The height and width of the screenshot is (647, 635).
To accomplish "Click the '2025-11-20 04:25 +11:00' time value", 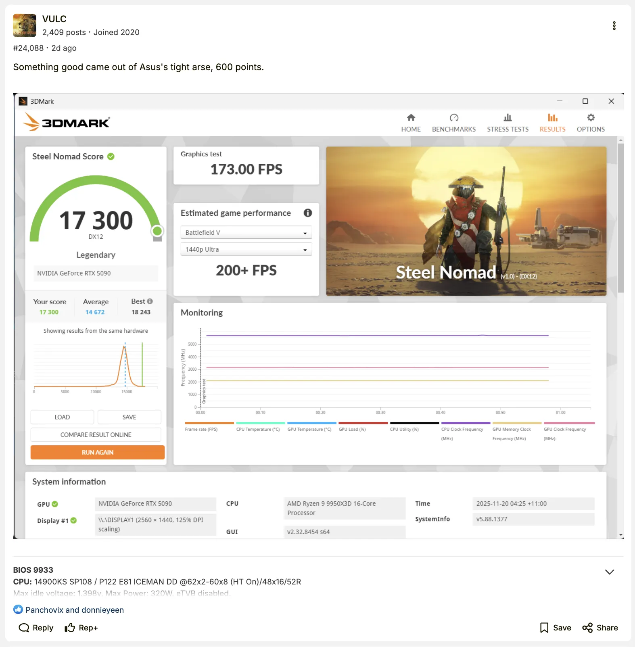I will 533,503.
